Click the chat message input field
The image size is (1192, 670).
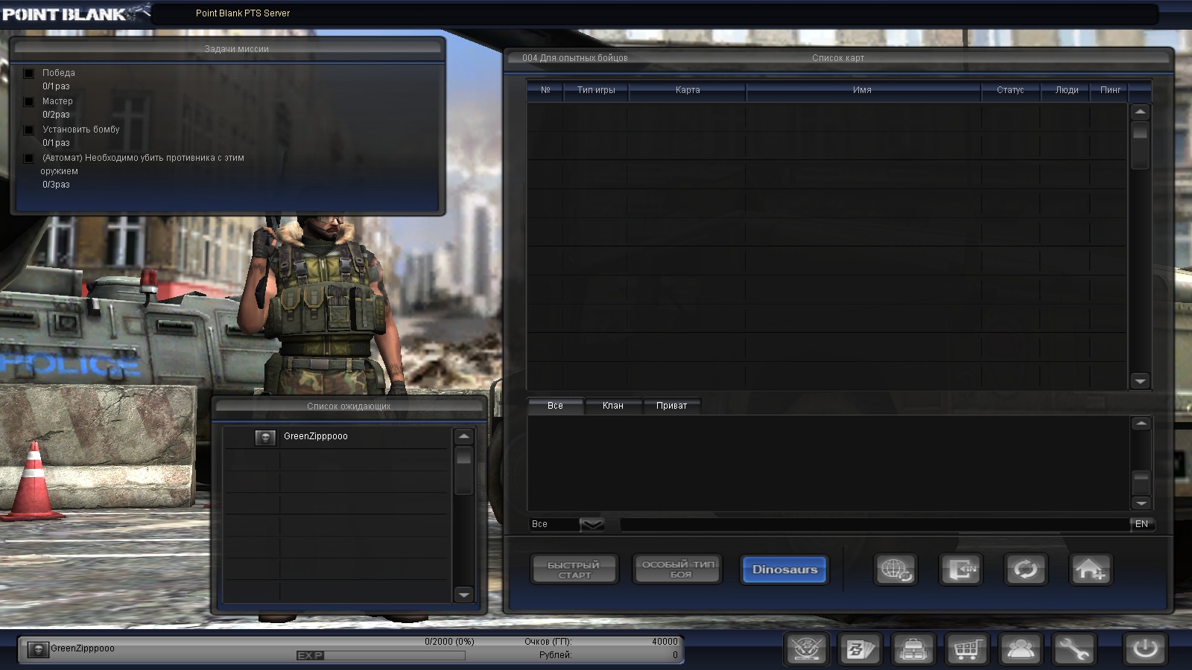coord(873,524)
